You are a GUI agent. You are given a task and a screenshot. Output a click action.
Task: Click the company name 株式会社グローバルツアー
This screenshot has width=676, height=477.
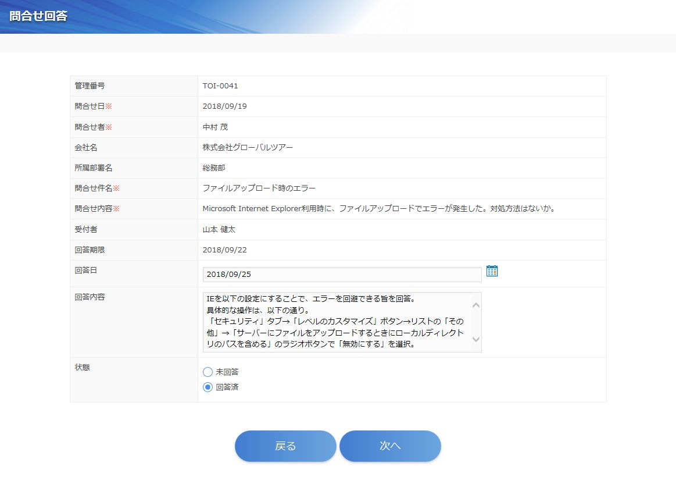point(248,148)
